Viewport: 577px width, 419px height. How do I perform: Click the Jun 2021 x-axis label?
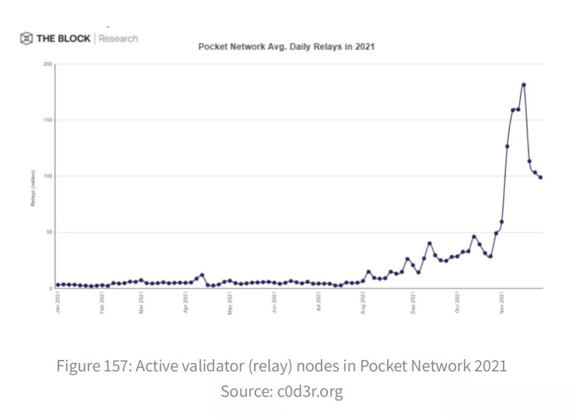click(275, 302)
